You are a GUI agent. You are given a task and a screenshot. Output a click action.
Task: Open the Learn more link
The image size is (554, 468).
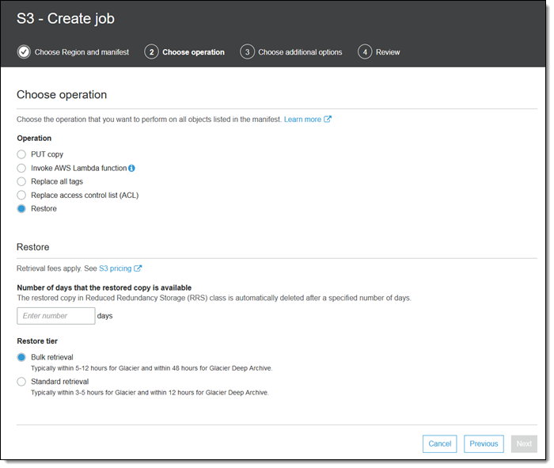(x=302, y=120)
